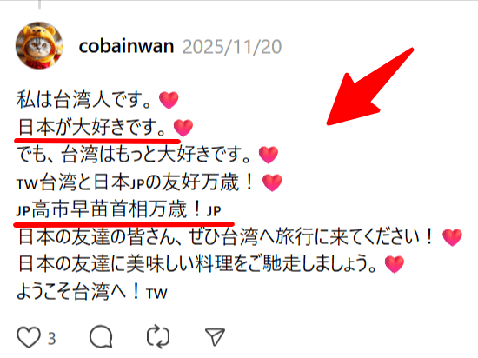
Task: Click the red arrow annotation
Action: [x=370, y=86]
